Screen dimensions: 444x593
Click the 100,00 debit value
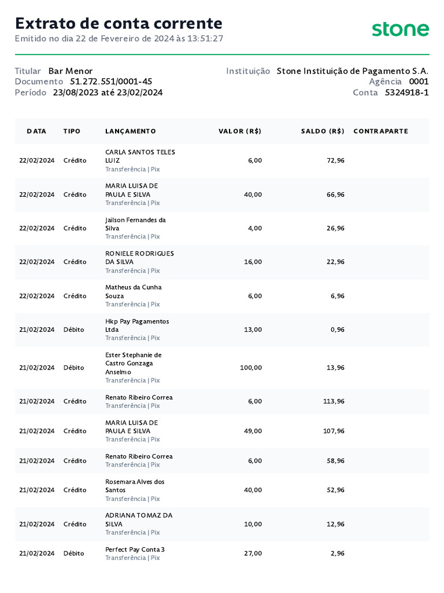pos(251,368)
